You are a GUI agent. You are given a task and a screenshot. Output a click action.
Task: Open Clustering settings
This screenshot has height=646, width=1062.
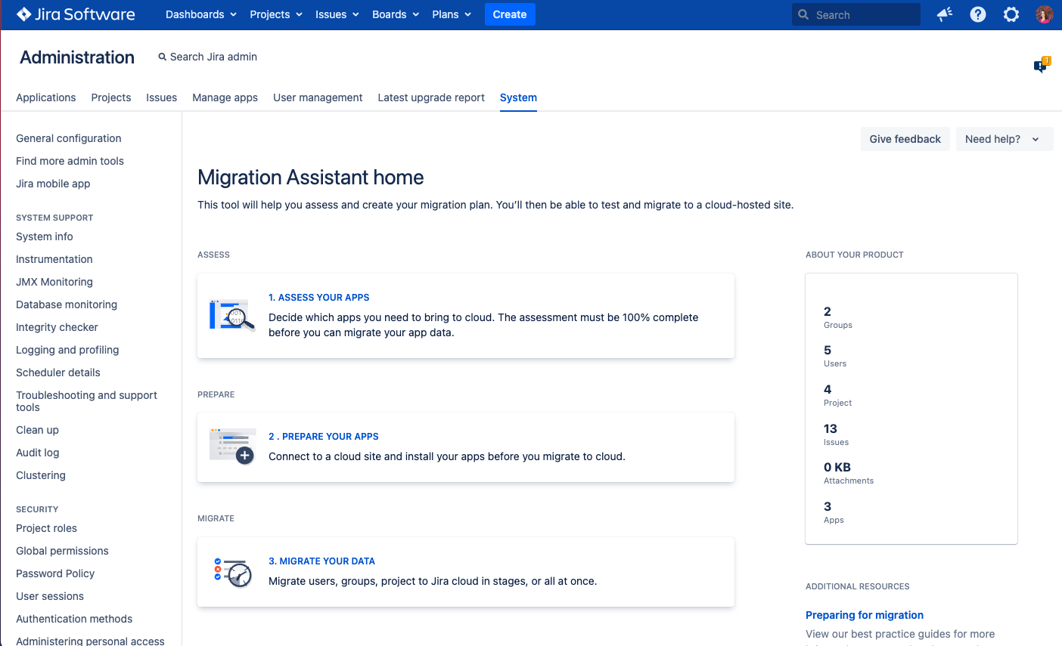coord(41,475)
